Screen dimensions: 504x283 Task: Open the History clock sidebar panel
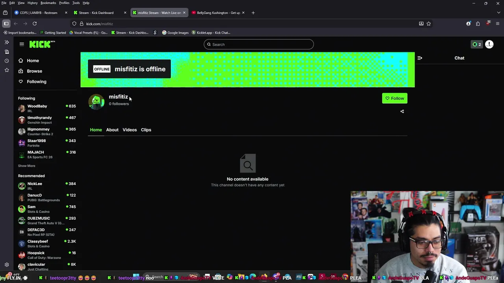click(x=7, y=61)
